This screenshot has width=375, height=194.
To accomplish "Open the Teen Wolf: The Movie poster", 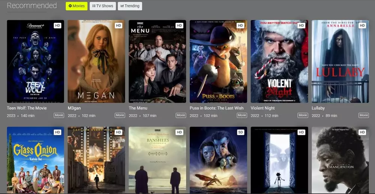I will [35, 61].
